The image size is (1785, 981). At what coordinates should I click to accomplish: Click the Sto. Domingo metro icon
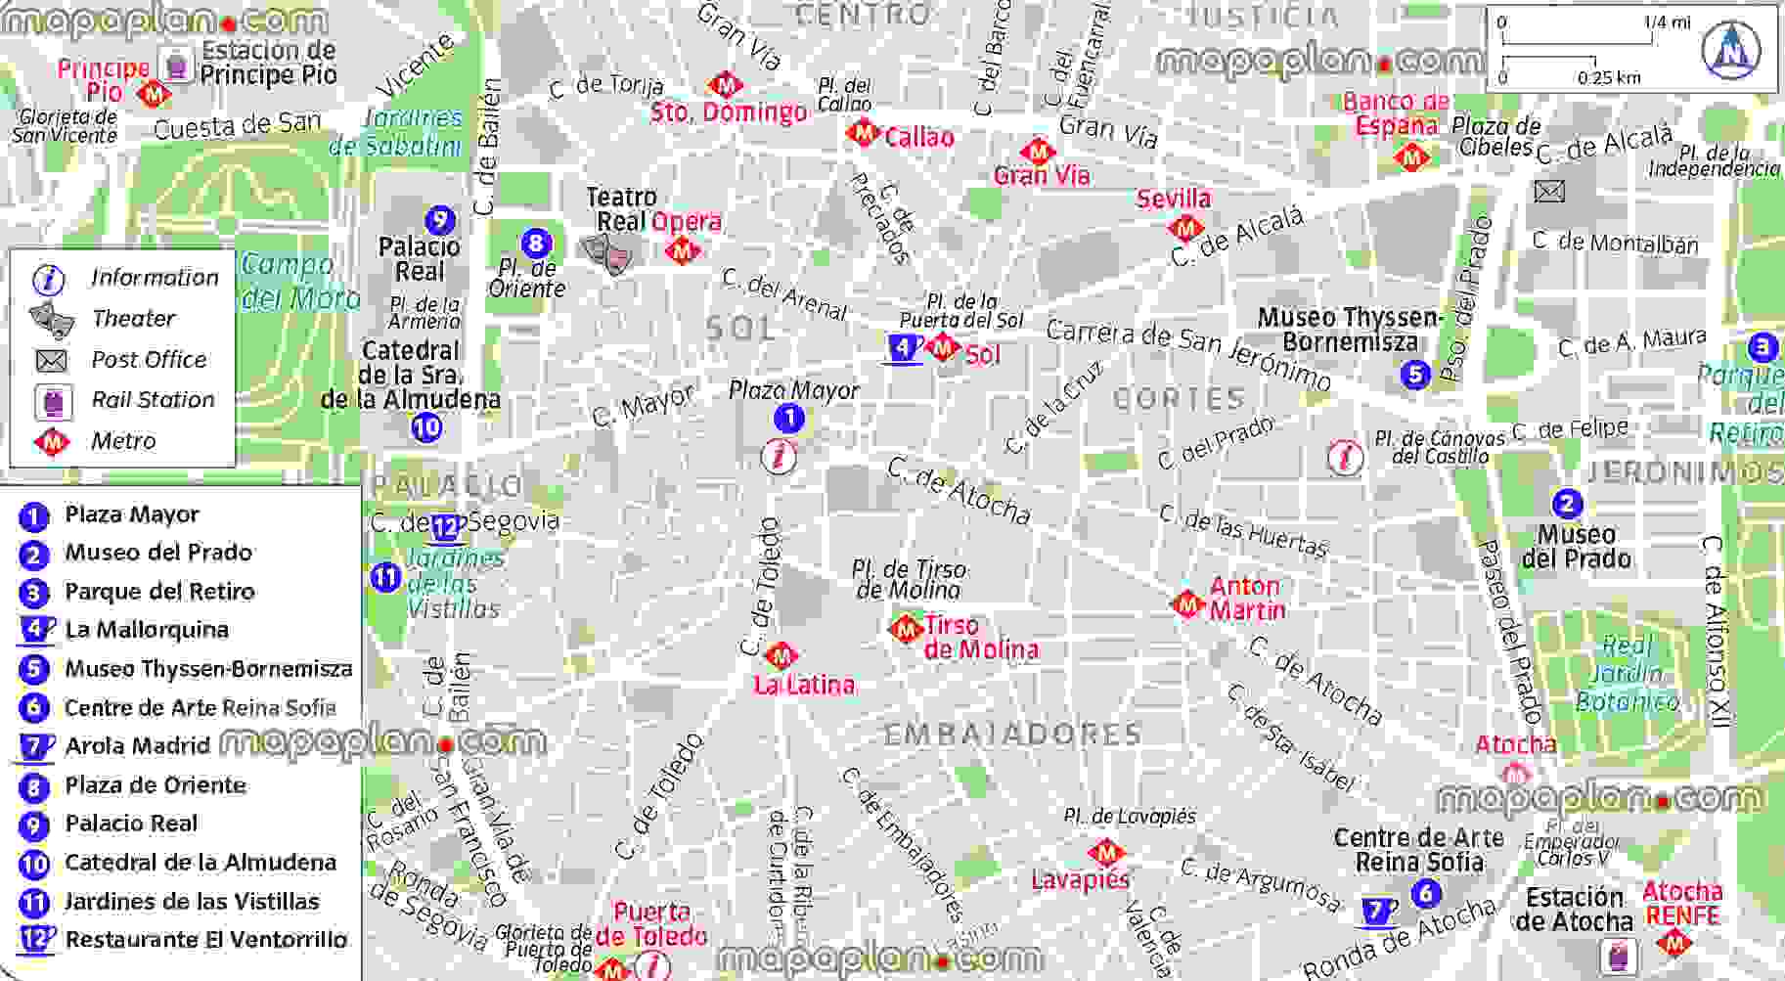(726, 84)
